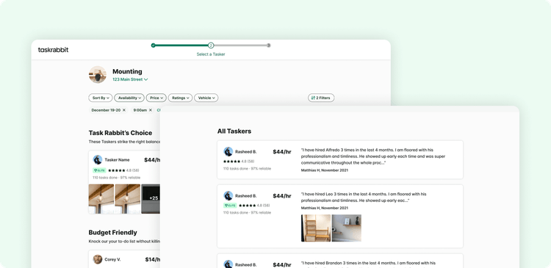Open the Availability filter dropdown
Screen dimensions: 551x268
point(129,98)
